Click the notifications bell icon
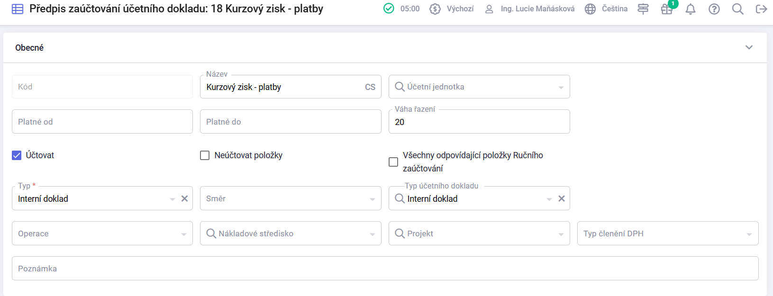The height and width of the screenshot is (296, 773). pyautogui.click(x=691, y=9)
